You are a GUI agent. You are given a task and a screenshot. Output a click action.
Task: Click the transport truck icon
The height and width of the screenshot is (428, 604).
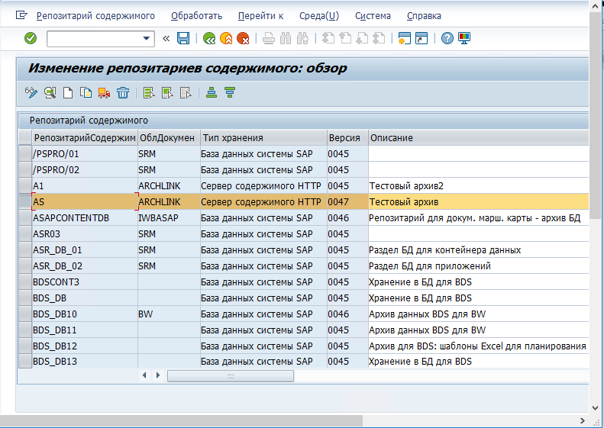pos(105,93)
